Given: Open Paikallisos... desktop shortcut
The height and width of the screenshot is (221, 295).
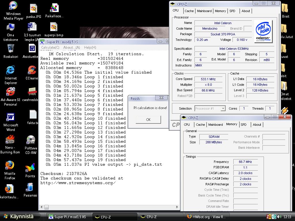Looking at the screenshot, I should click(54, 11).
